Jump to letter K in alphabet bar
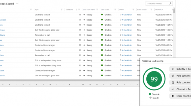The image size is (191, 106). tap(70, 84)
